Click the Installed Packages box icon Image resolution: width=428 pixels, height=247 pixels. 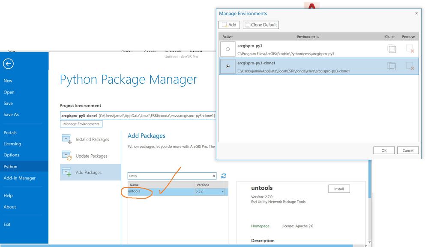coord(66,139)
